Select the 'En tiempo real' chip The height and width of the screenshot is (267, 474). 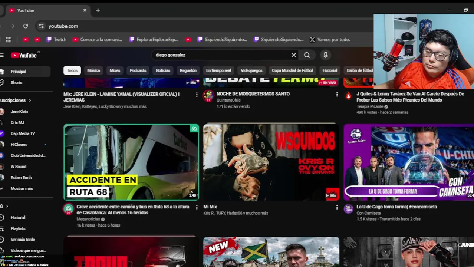(218, 70)
